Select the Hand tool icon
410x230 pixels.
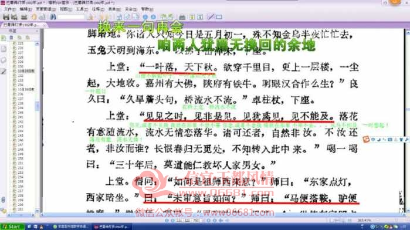(x=34, y=17)
